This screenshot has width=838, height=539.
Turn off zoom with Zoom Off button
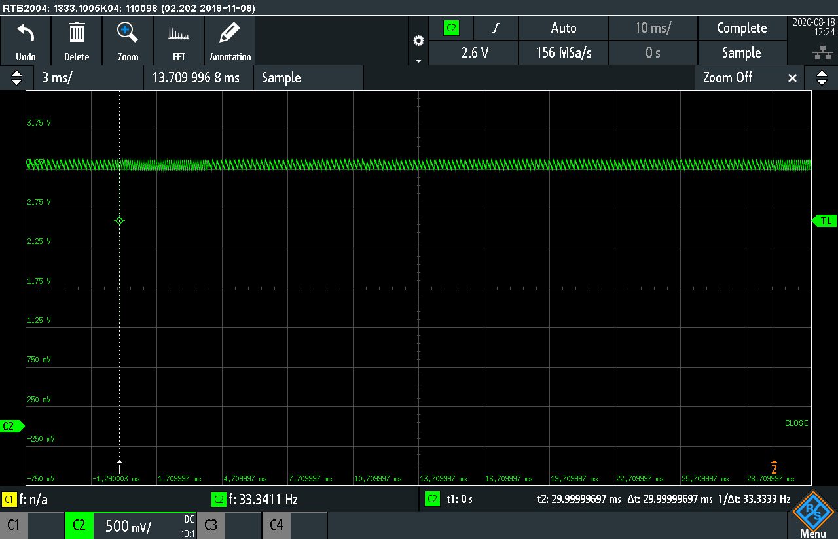pos(750,78)
